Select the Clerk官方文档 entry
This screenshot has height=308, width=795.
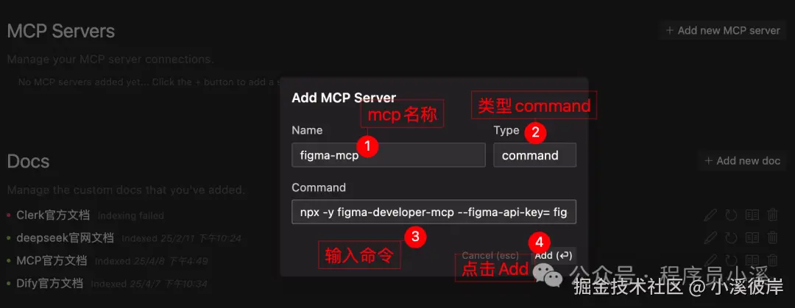53,215
